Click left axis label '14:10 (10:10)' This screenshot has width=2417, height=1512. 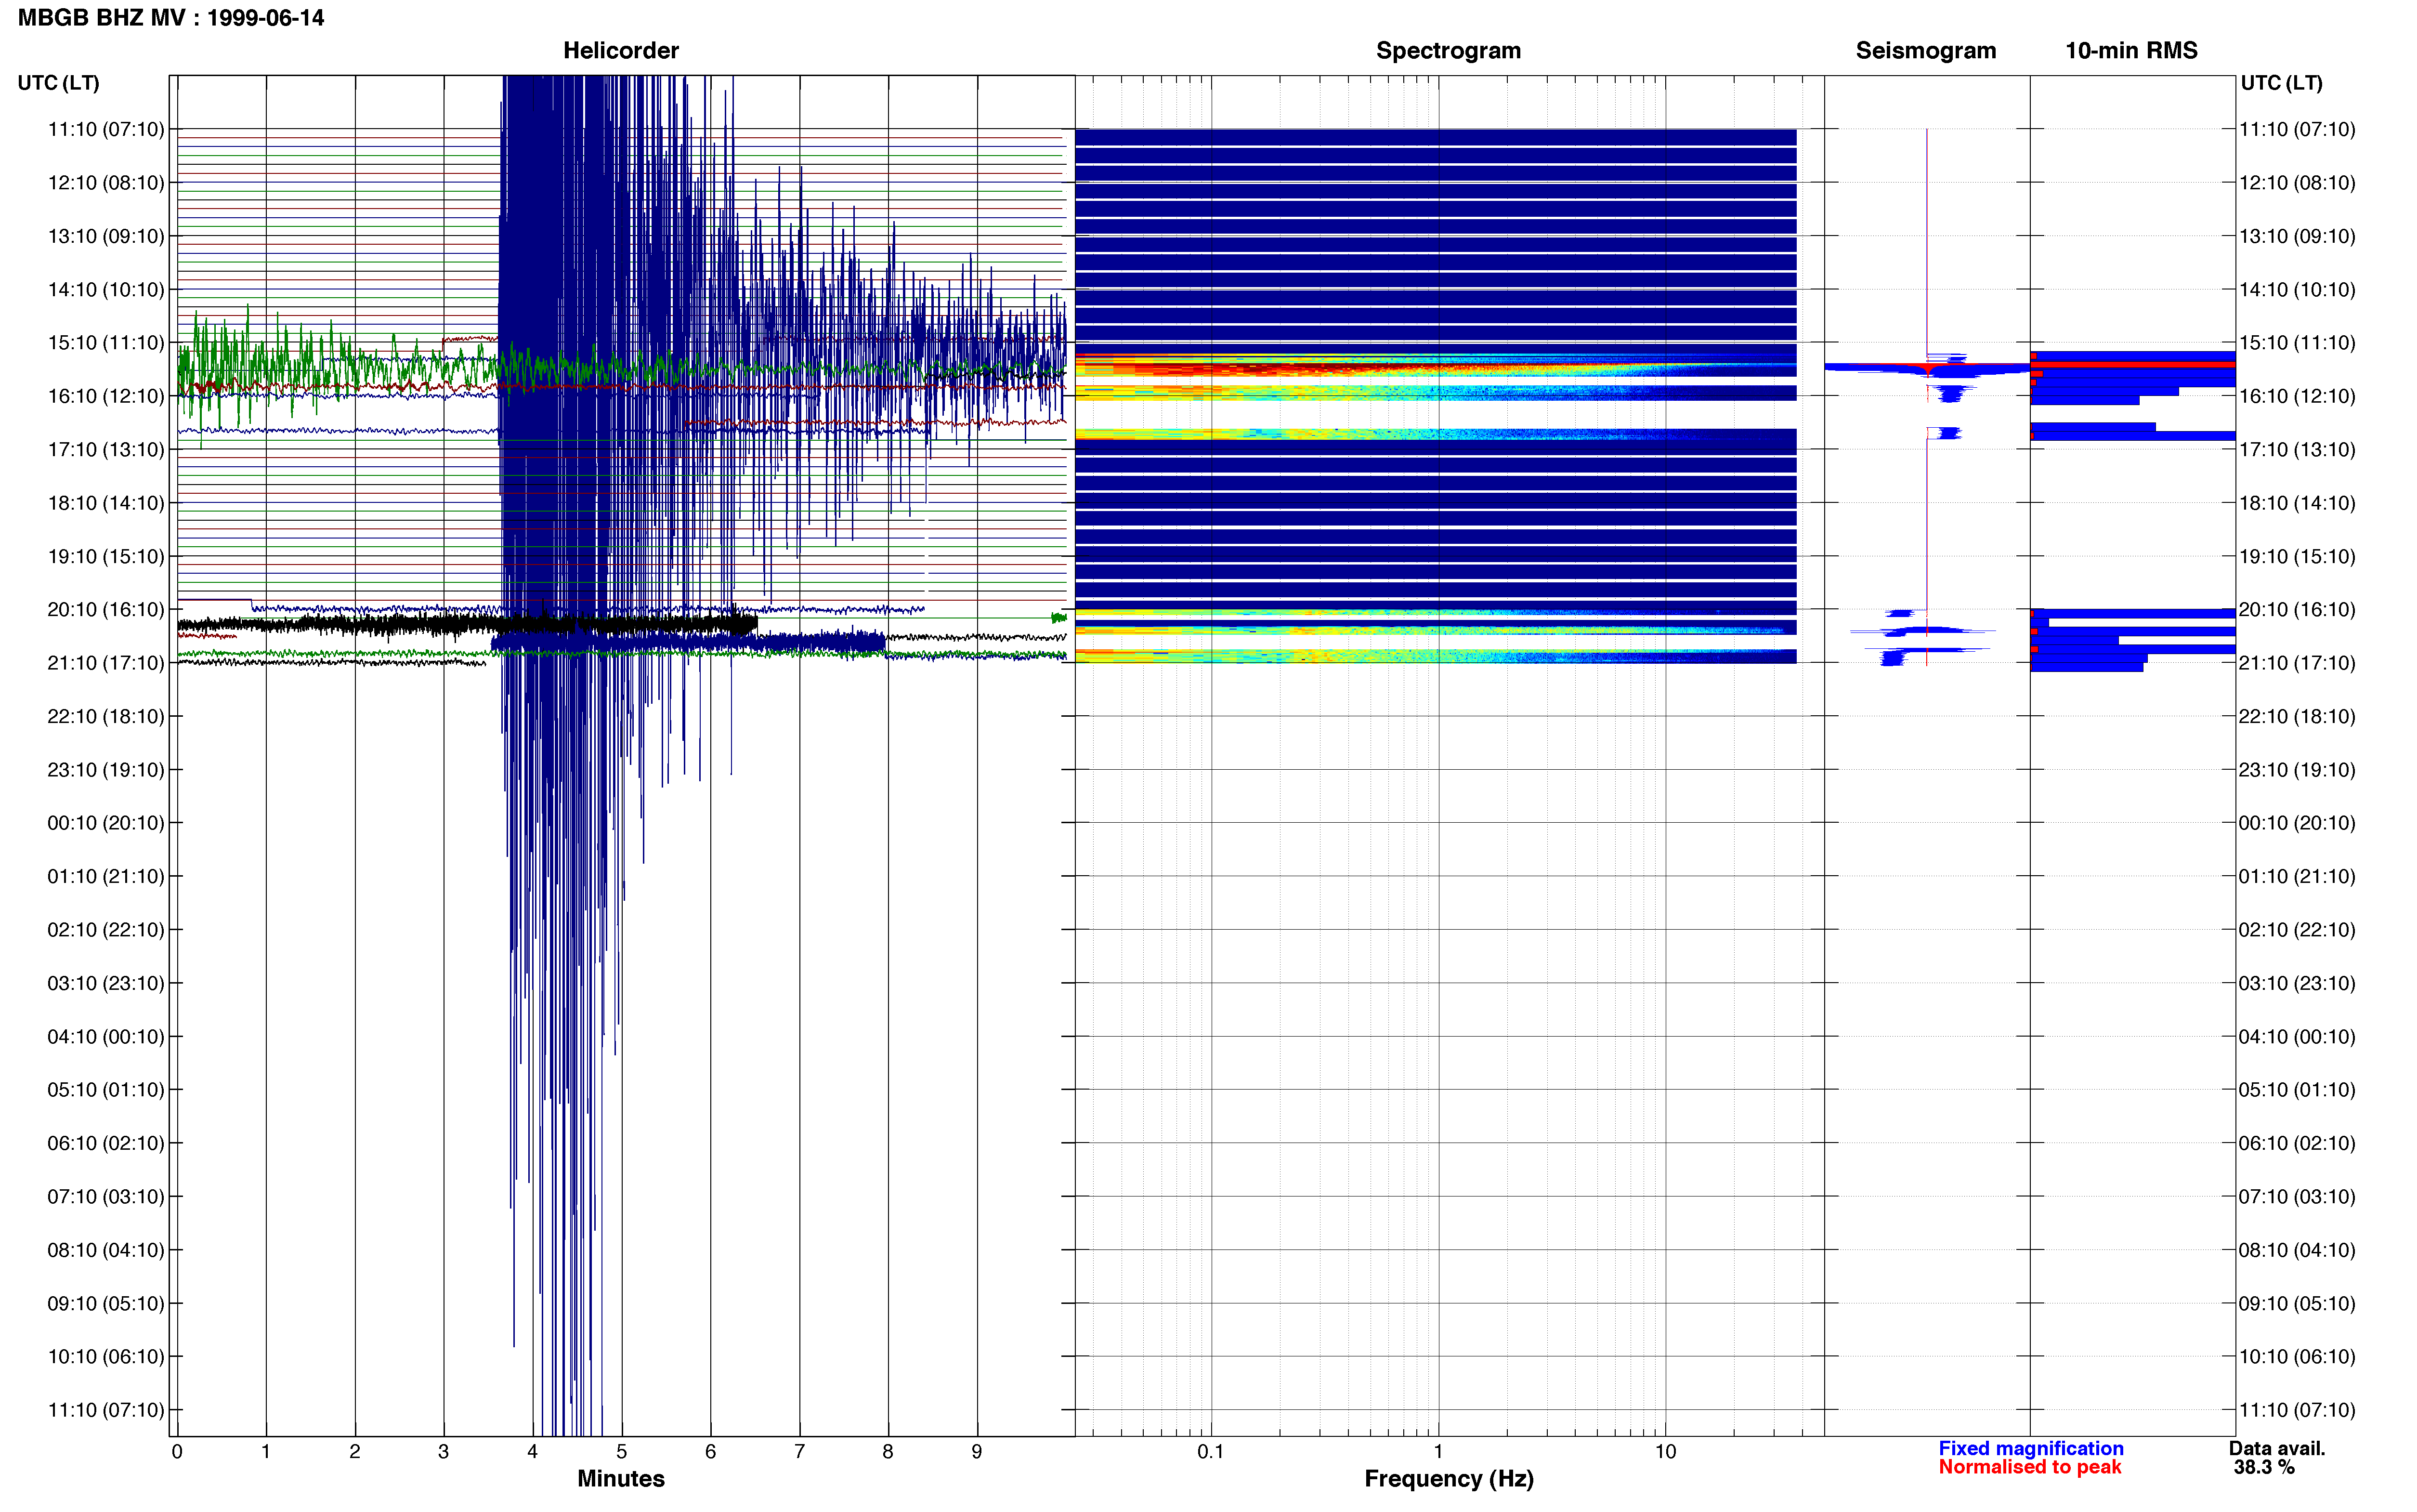(106, 290)
